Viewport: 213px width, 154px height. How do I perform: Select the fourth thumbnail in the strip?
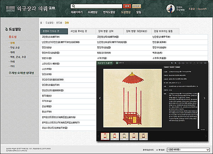pyautogui.click(x=134, y=136)
